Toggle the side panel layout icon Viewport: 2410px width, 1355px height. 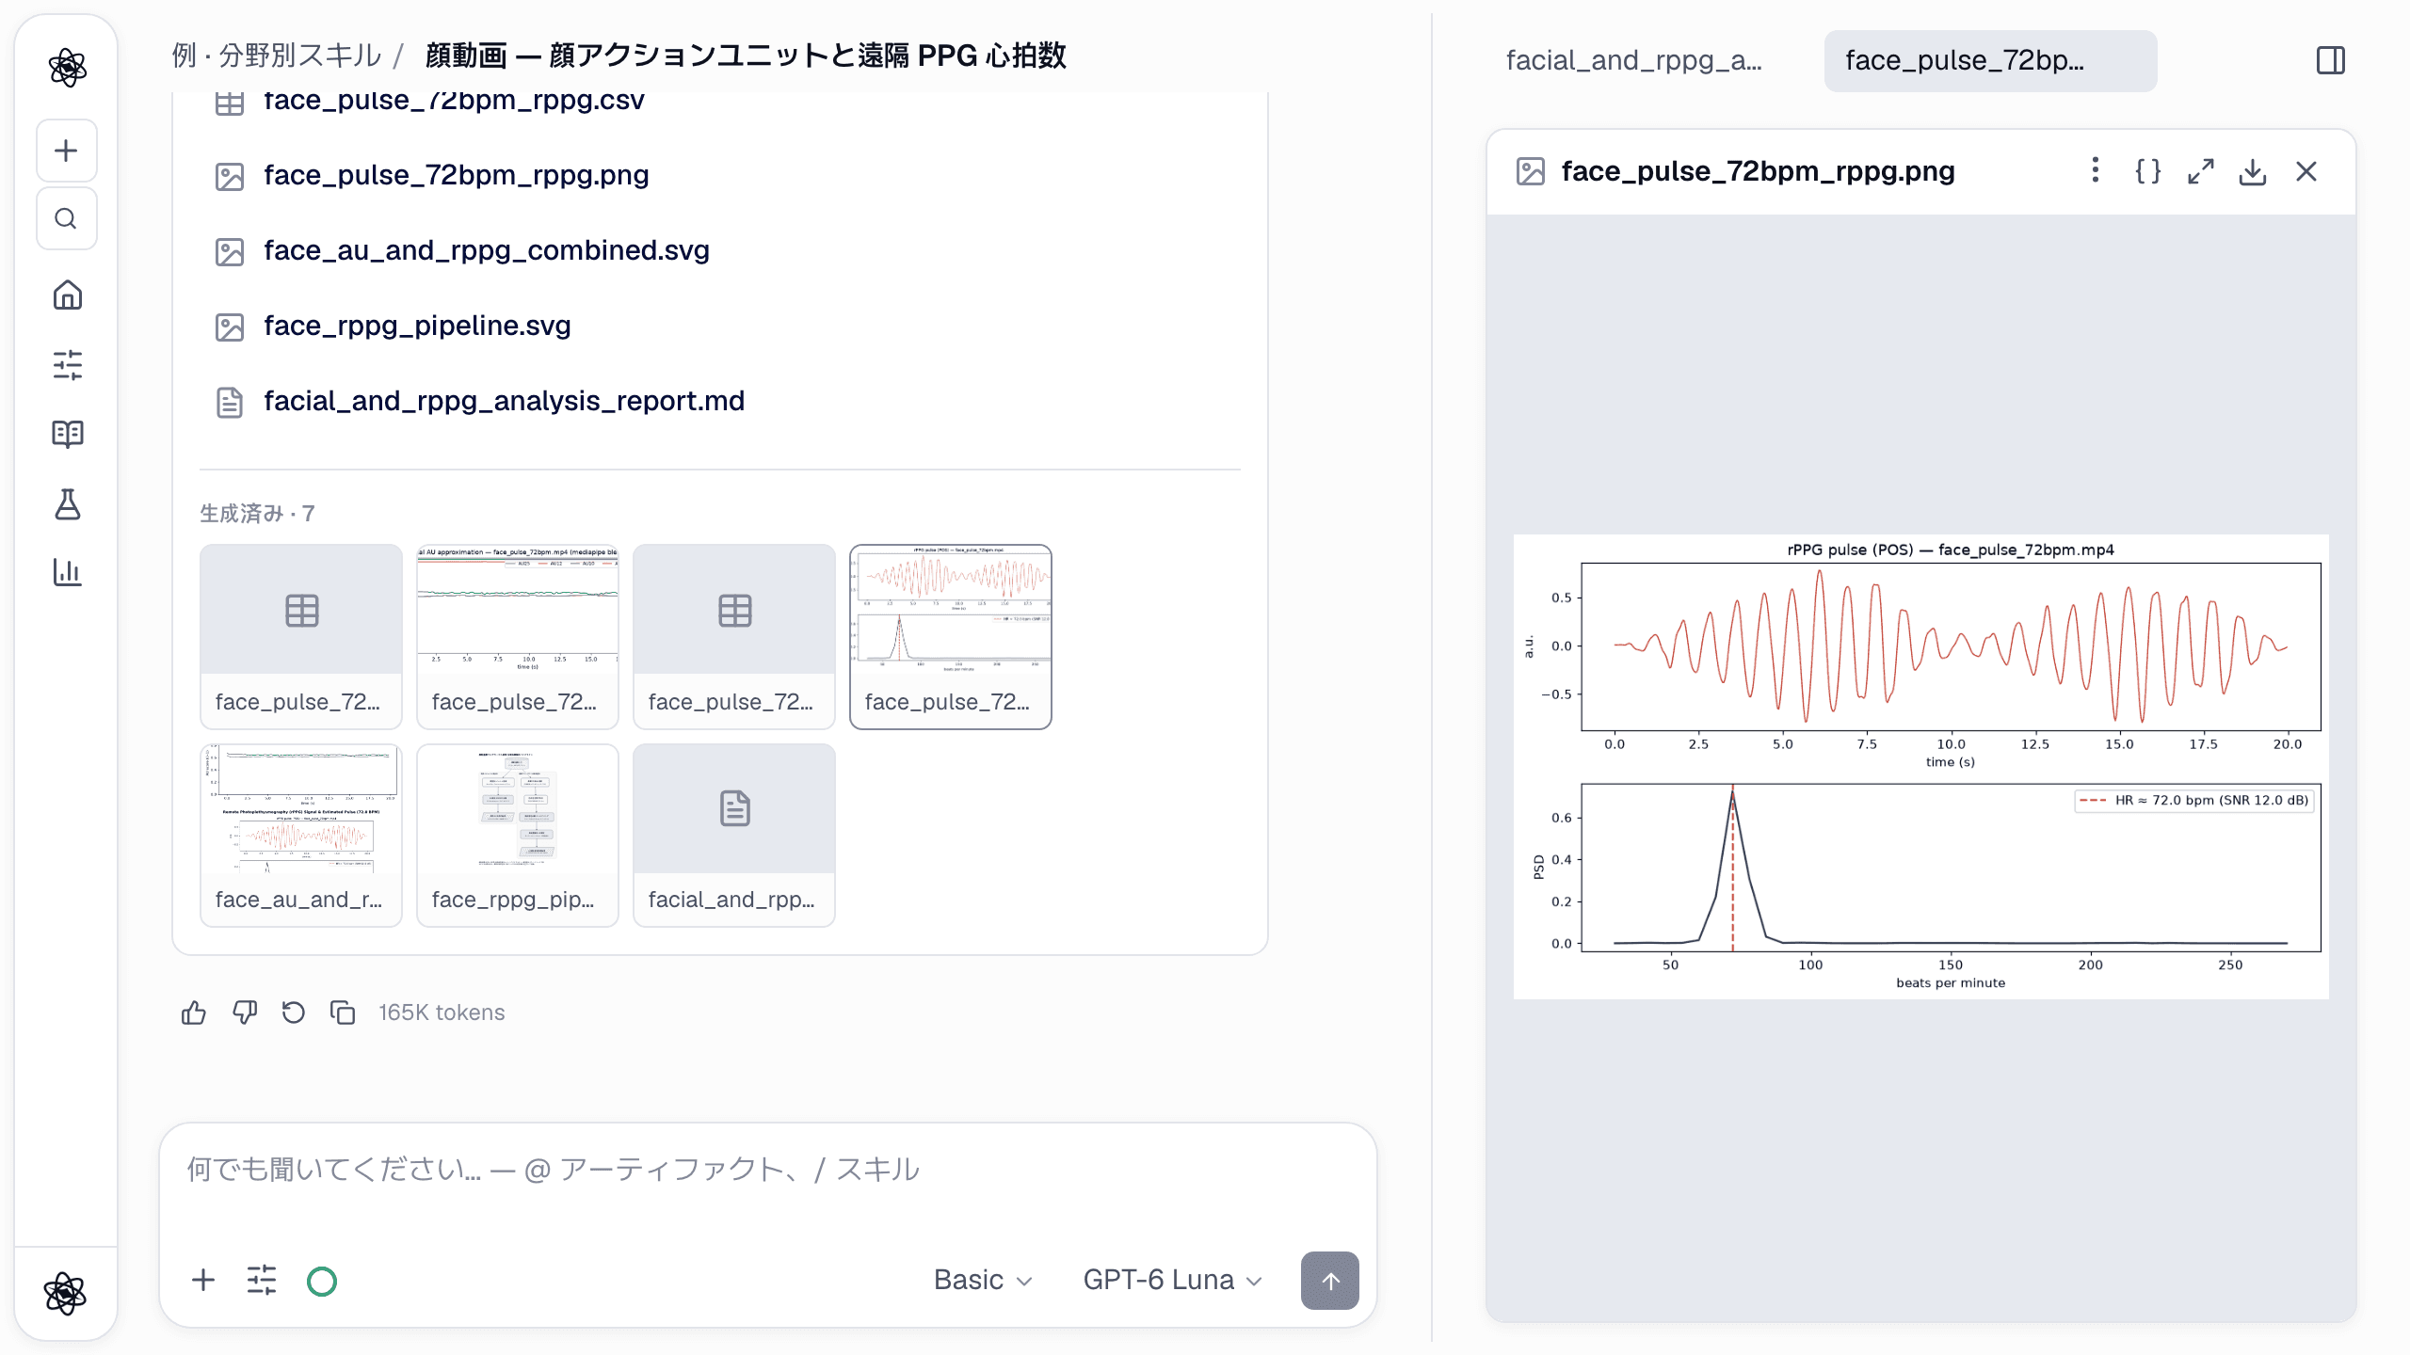(x=2331, y=60)
